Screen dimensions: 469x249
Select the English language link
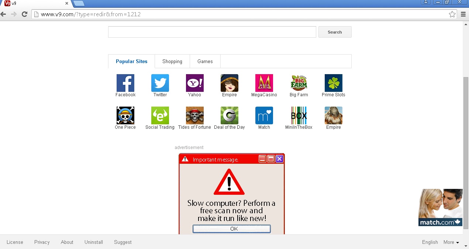[430, 242]
